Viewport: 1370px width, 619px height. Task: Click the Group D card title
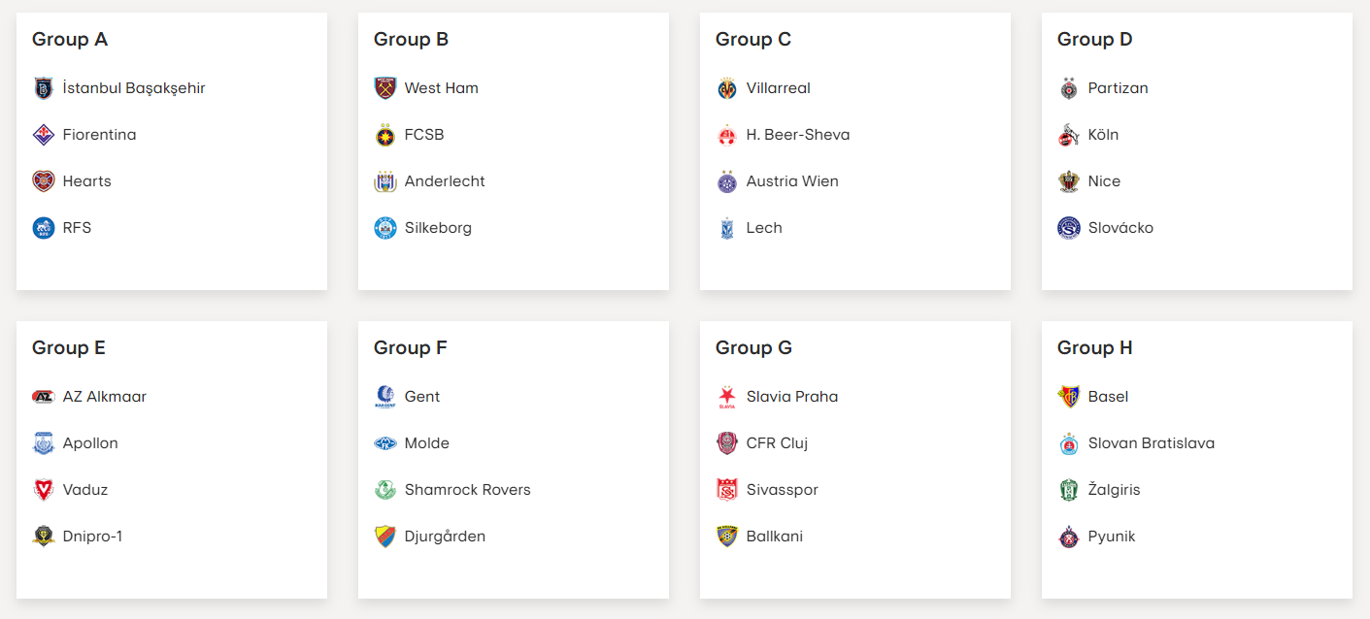coord(1095,39)
